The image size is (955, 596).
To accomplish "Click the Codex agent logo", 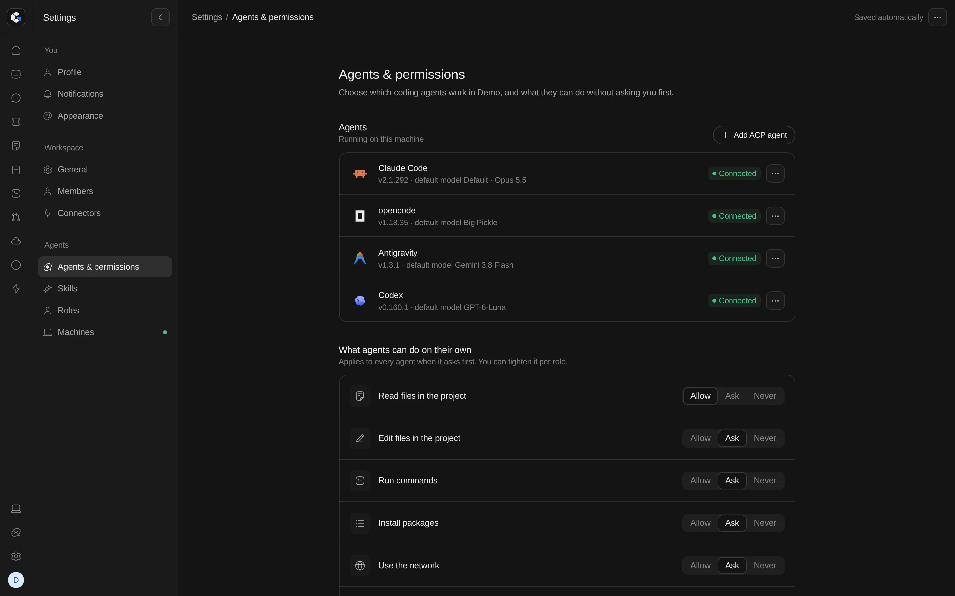I will [360, 301].
